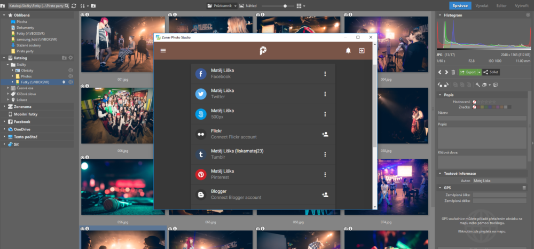The image size is (534, 249).
Task: Open Pirate party favorite folder
Action: click(x=25, y=51)
